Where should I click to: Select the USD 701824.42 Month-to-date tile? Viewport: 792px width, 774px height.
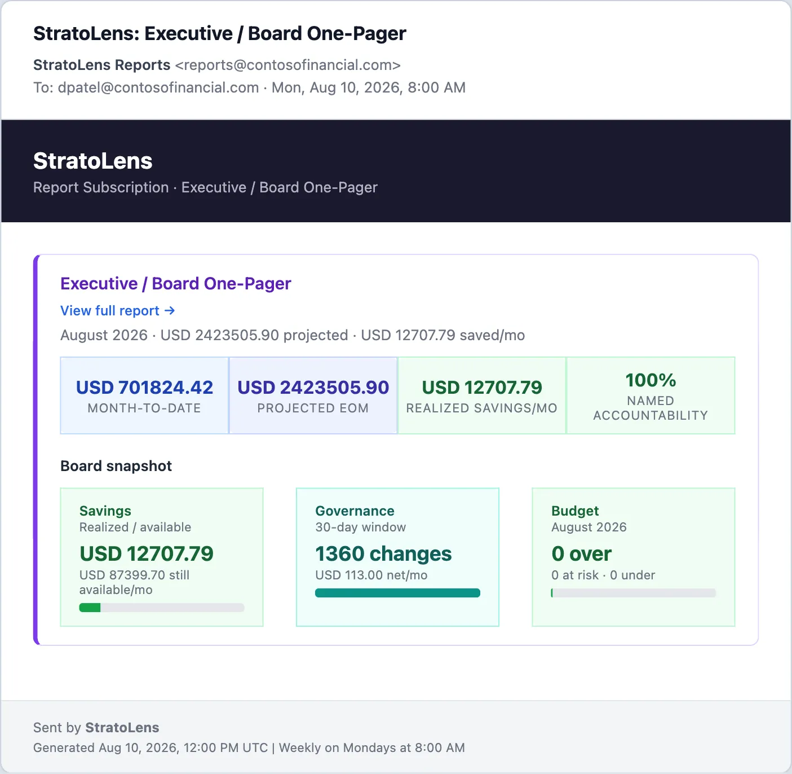(x=144, y=395)
